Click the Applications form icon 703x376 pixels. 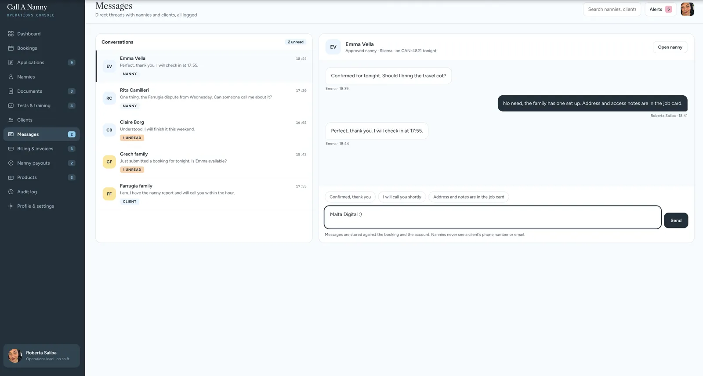11,62
